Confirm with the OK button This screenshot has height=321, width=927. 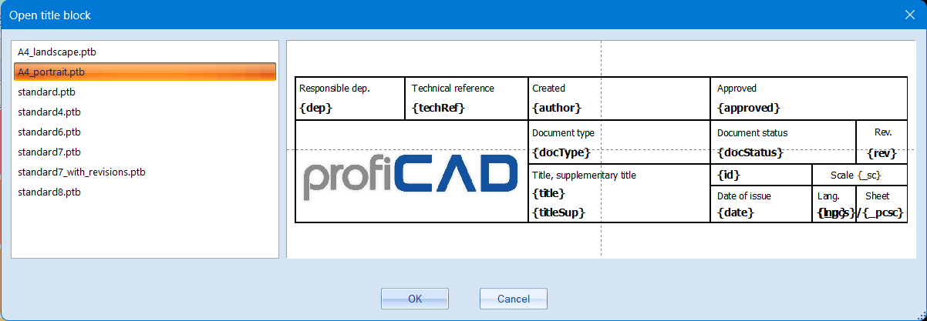click(415, 299)
